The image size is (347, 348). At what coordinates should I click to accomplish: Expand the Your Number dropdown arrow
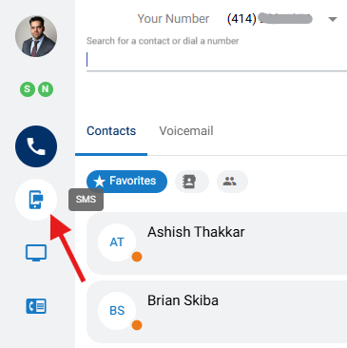(x=333, y=20)
